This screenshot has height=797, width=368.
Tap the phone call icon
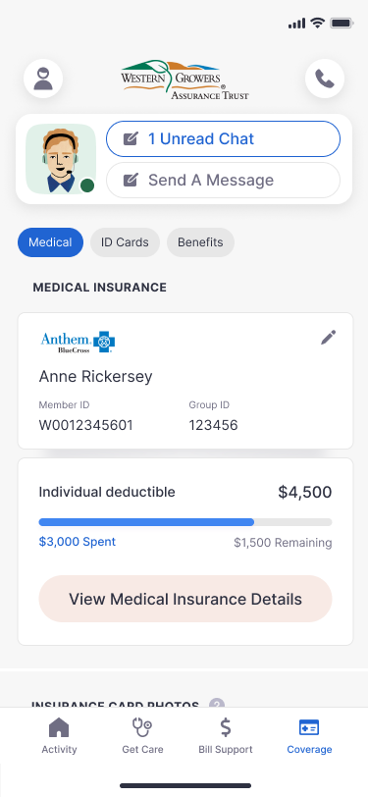(x=325, y=79)
